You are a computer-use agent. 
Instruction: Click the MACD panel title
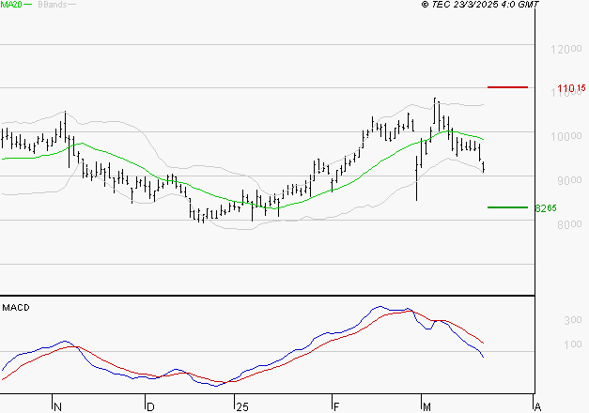pyautogui.click(x=16, y=308)
